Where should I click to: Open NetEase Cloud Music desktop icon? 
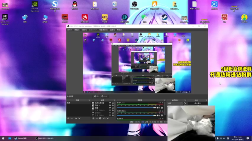(85, 18)
